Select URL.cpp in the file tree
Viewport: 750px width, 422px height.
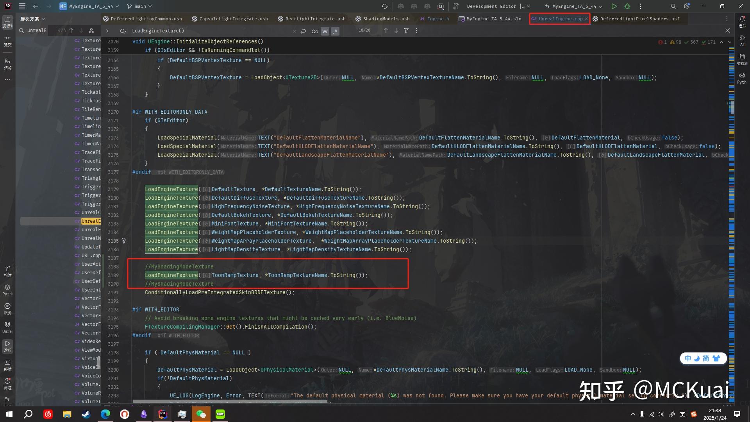pyautogui.click(x=91, y=256)
